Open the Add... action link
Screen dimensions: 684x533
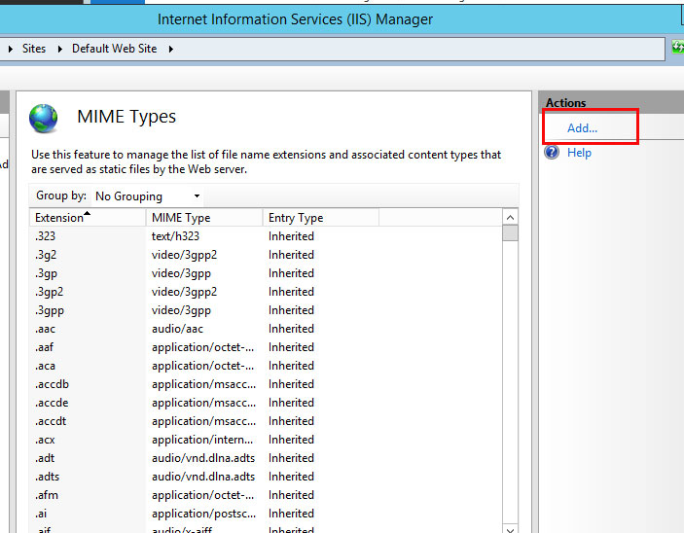582,127
